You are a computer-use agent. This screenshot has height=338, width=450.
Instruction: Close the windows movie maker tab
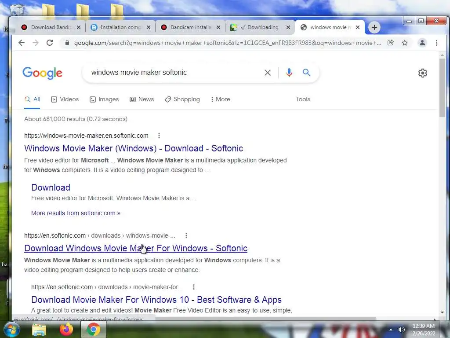coord(358,27)
